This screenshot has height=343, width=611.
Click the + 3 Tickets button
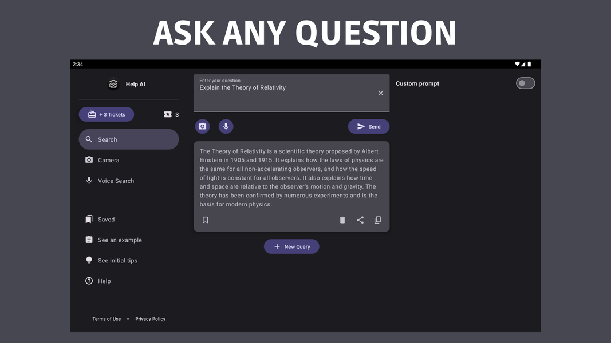[107, 114]
